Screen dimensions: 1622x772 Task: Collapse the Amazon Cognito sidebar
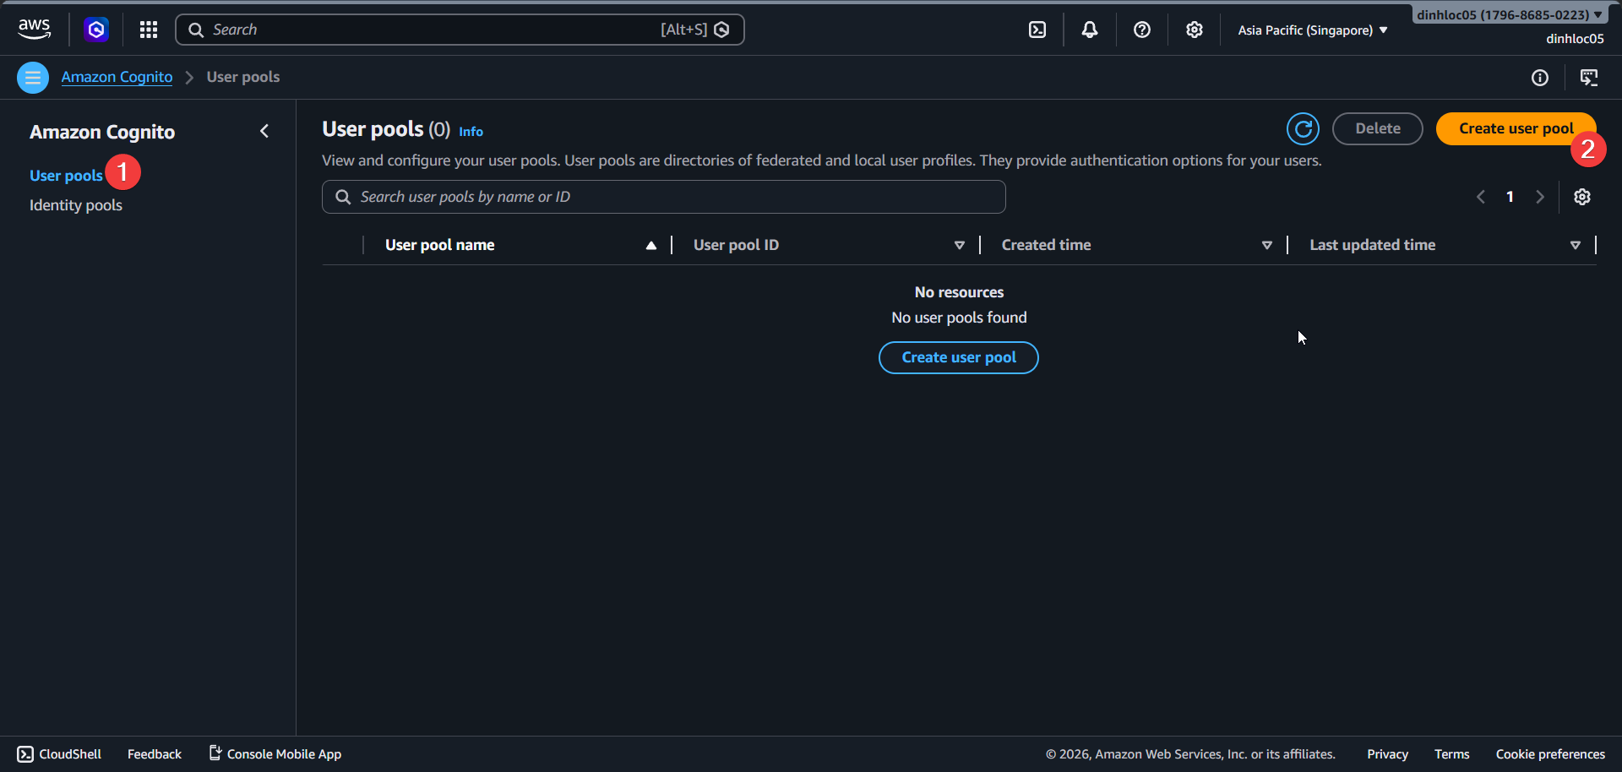(264, 131)
